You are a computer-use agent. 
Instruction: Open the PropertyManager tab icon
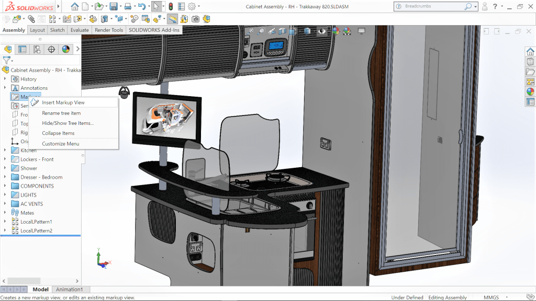point(23,50)
